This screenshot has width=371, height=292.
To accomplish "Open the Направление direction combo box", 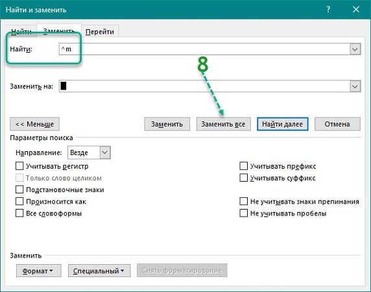I will point(89,152).
